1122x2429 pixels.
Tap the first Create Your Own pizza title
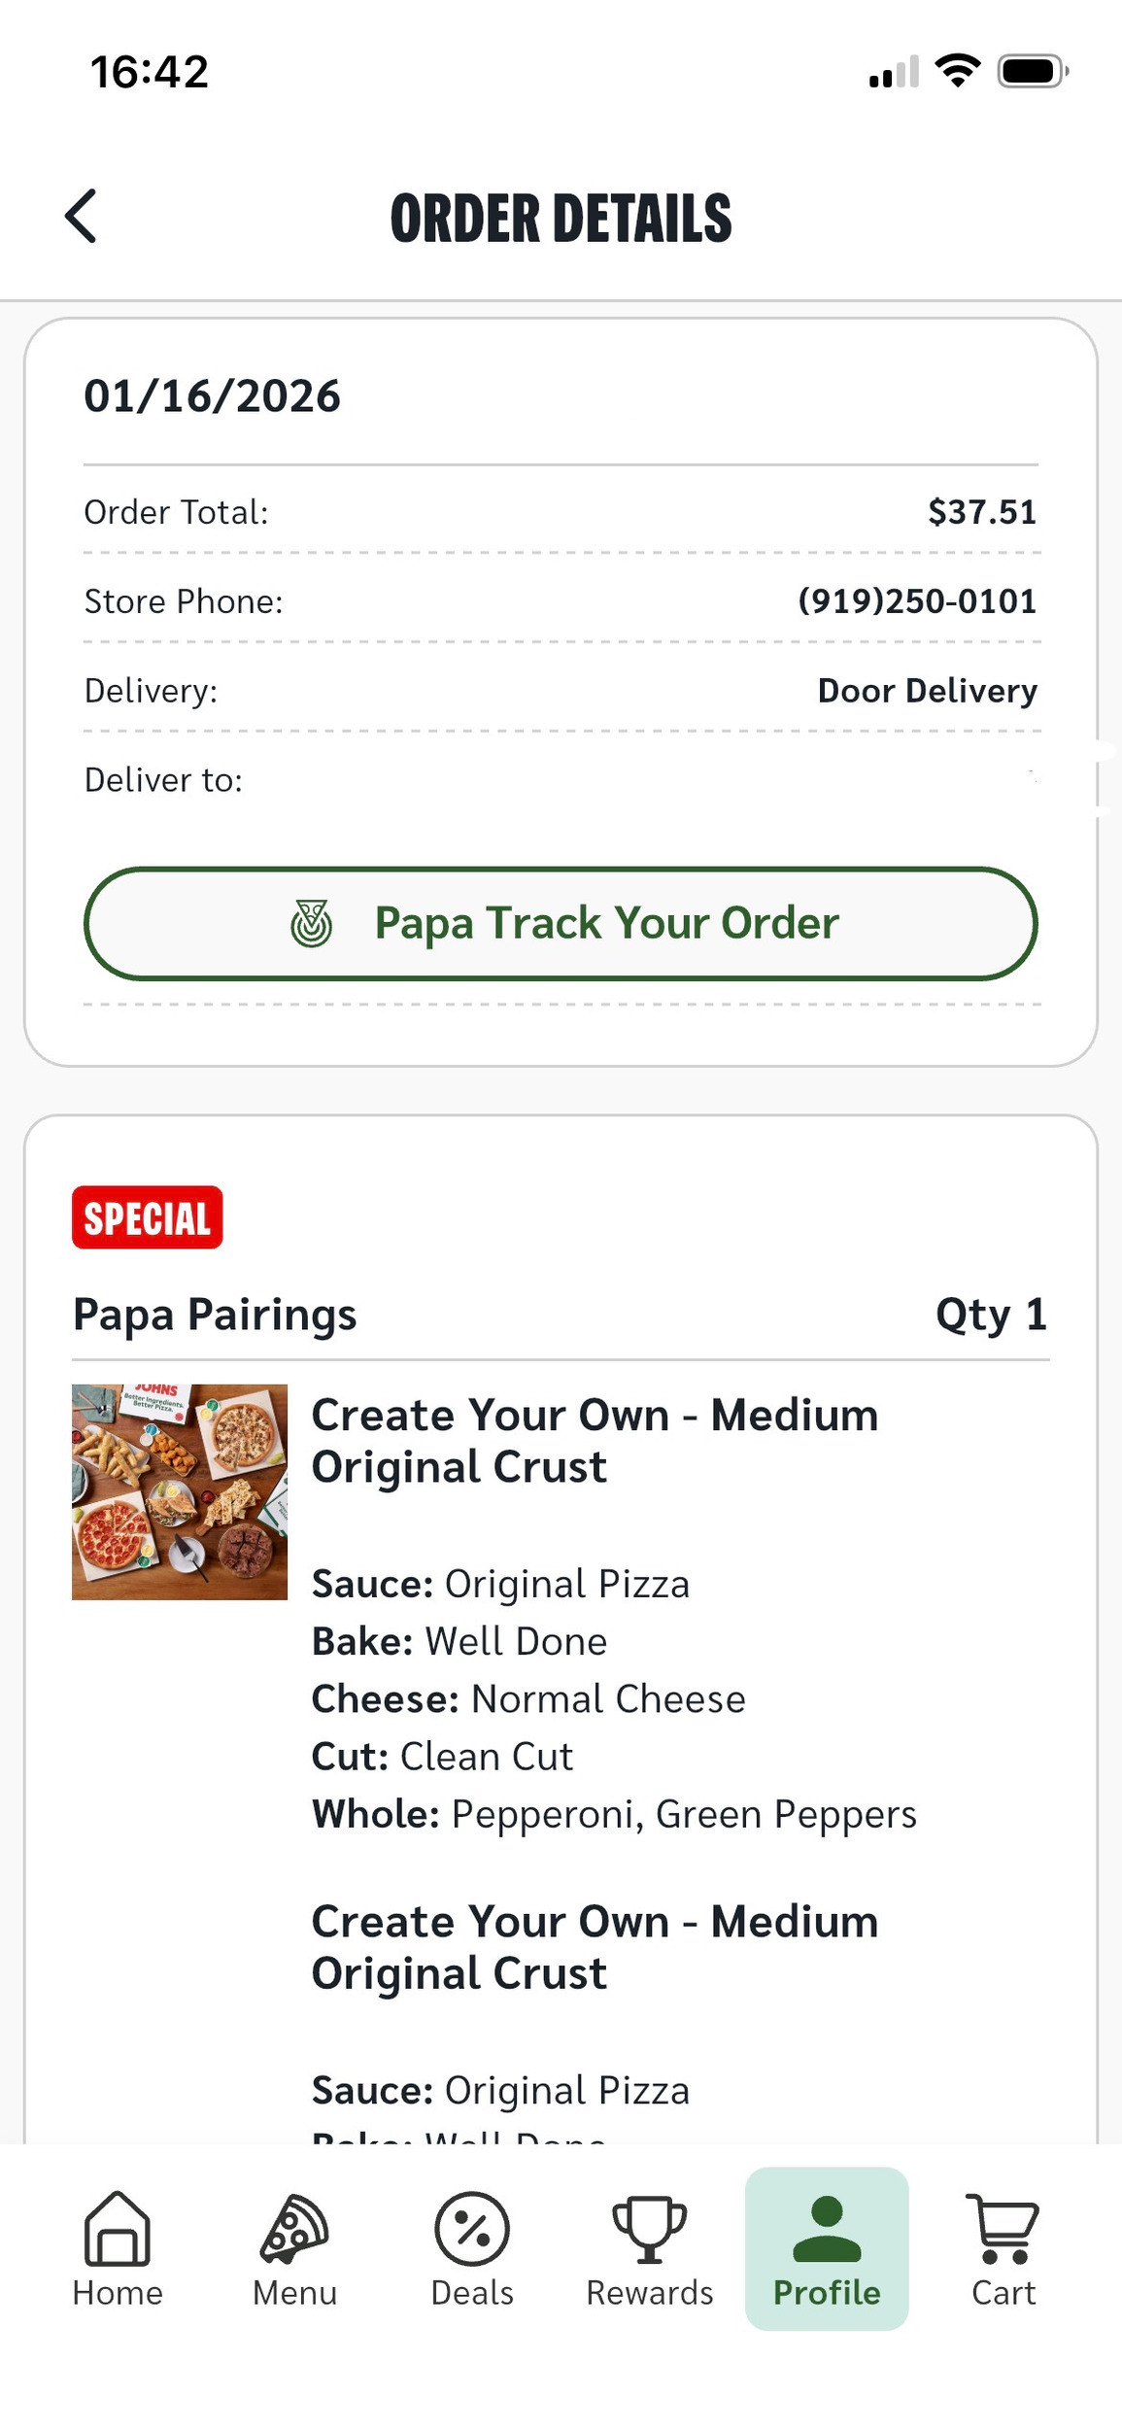tap(595, 1440)
